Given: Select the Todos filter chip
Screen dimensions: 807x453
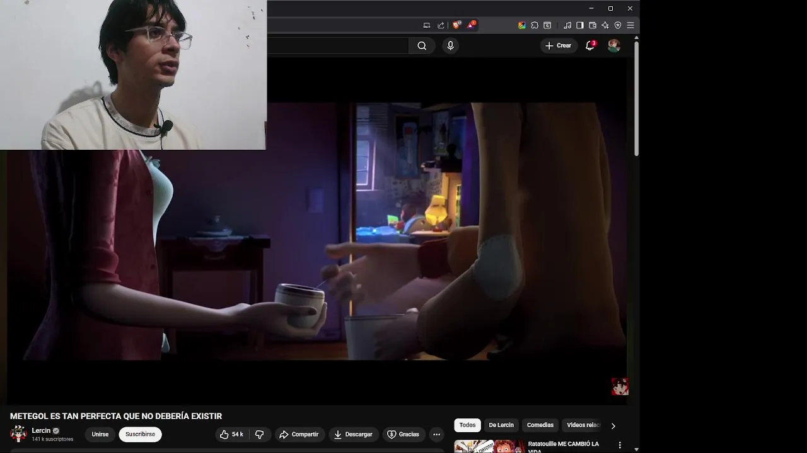Looking at the screenshot, I should [467, 425].
